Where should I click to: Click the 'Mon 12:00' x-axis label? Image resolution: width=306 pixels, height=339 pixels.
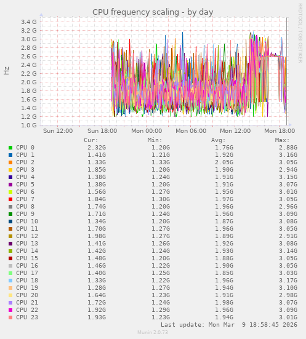point(235,131)
